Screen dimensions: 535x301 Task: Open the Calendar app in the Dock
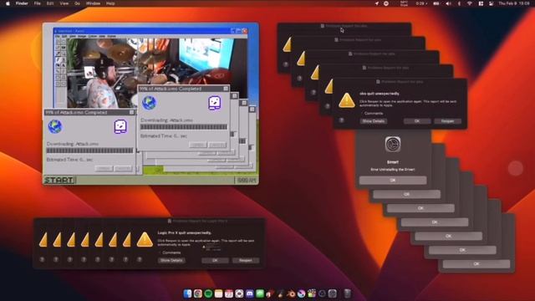(x=229, y=293)
